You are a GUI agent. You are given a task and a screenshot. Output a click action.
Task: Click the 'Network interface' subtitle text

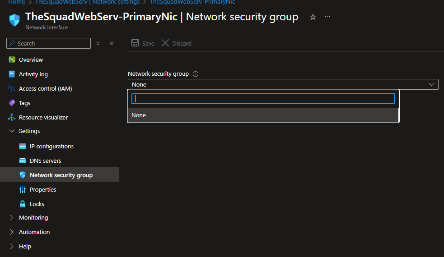coord(47,28)
